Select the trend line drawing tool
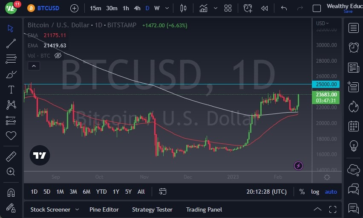Viewport: 363px width, 218px height. [11, 44]
